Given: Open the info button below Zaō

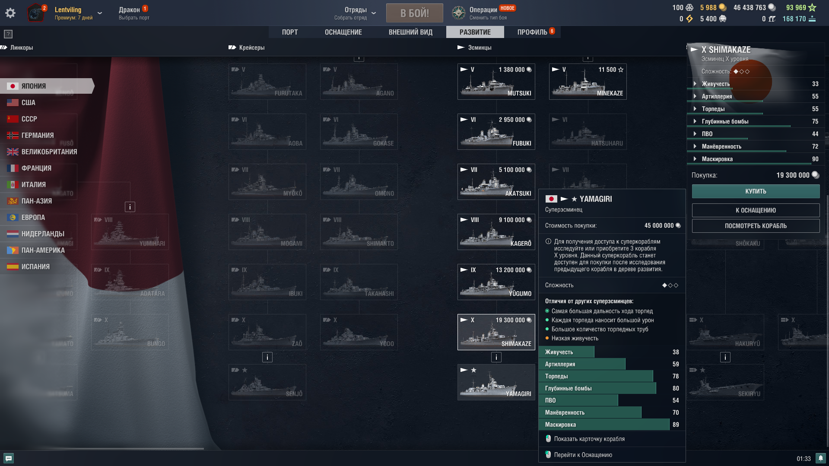Looking at the screenshot, I should [x=267, y=357].
